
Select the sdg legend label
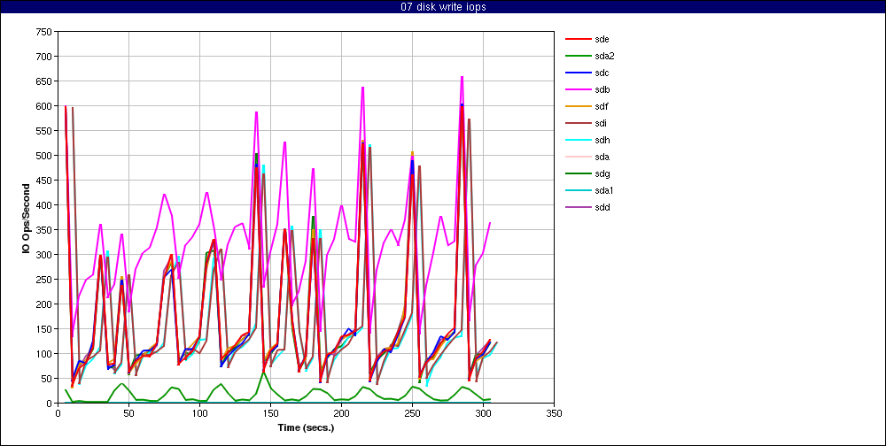pyautogui.click(x=602, y=174)
